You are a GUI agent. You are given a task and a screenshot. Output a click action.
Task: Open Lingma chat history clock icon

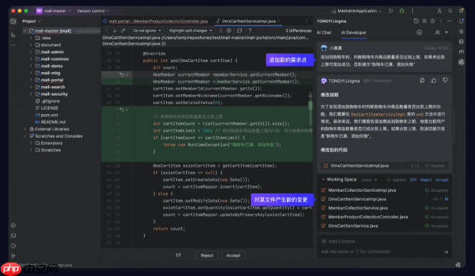coord(416,21)
